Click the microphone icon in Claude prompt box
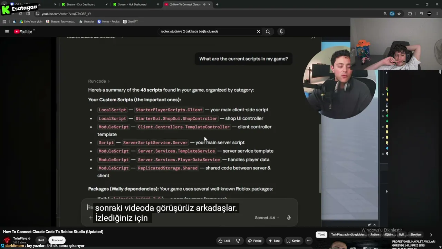The height and width of the screenshot is (249, 442). tap(289, 218)
